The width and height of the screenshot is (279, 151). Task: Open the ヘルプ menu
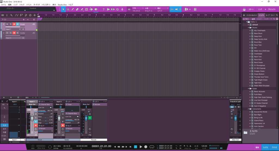click(71, 5)
